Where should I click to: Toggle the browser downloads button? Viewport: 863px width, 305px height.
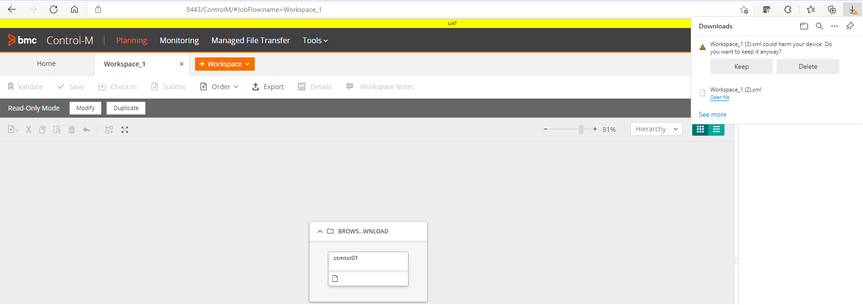[853, 9]
